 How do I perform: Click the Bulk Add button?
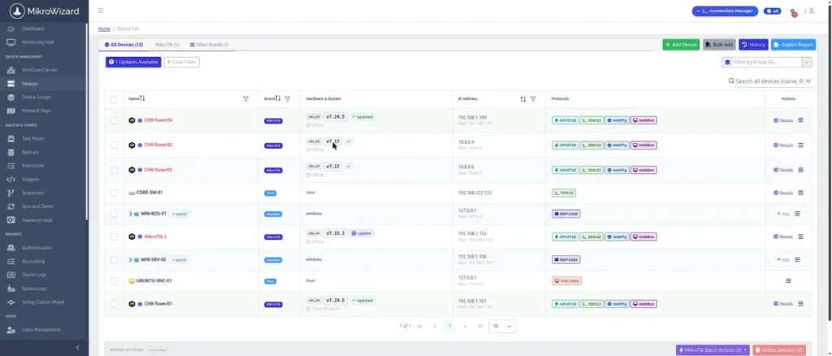719,45
